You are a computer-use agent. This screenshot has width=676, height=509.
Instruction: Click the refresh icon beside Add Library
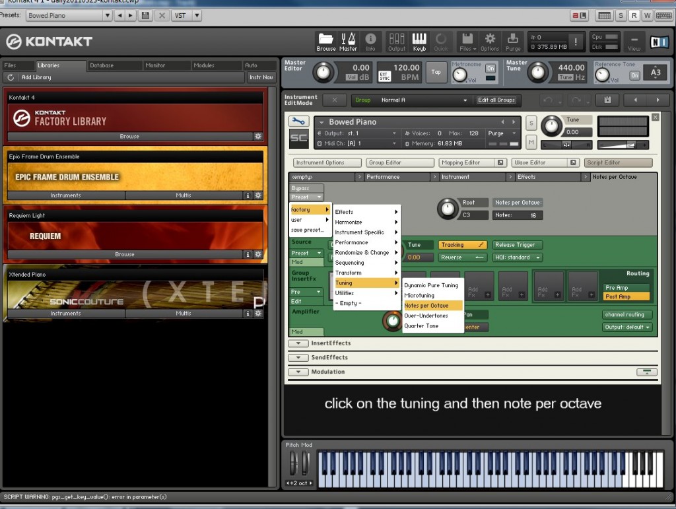pyautogui.click(x=11, y=77)
